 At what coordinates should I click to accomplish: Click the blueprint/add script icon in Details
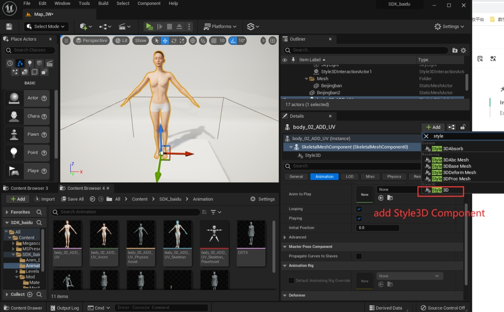tap(451, 127)
